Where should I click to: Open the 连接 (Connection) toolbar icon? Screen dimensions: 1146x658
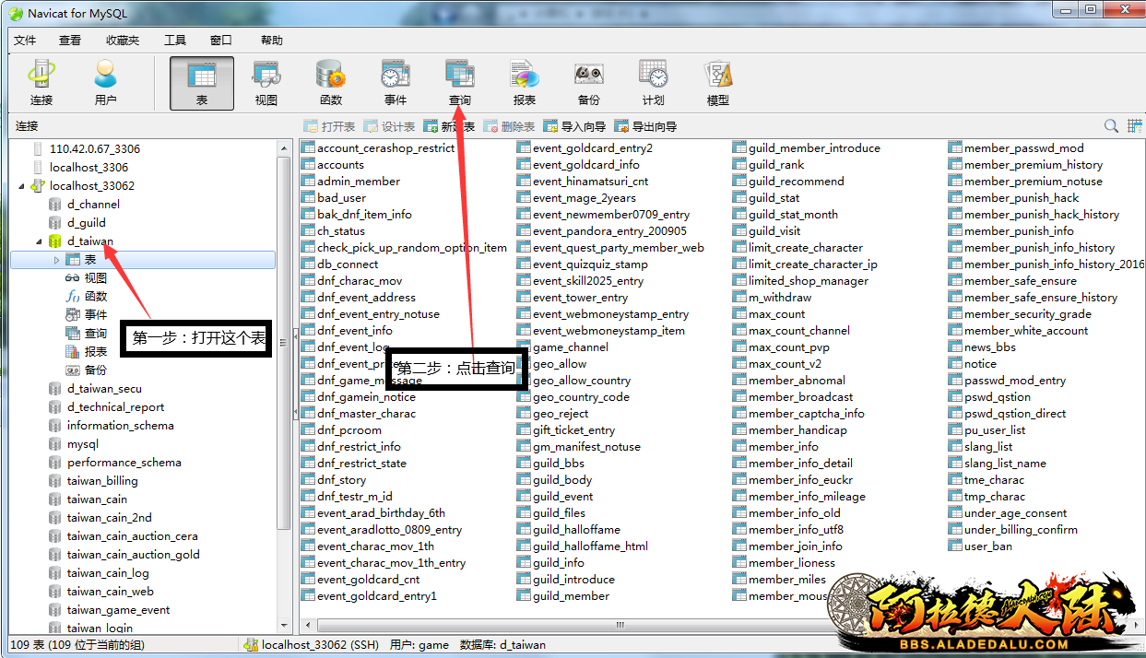[x=41, y=83]
